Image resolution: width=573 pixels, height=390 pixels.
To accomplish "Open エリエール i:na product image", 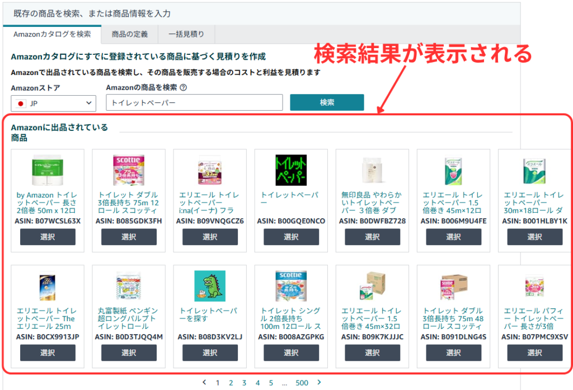I will pyautogui.click(x=210, y=170).
